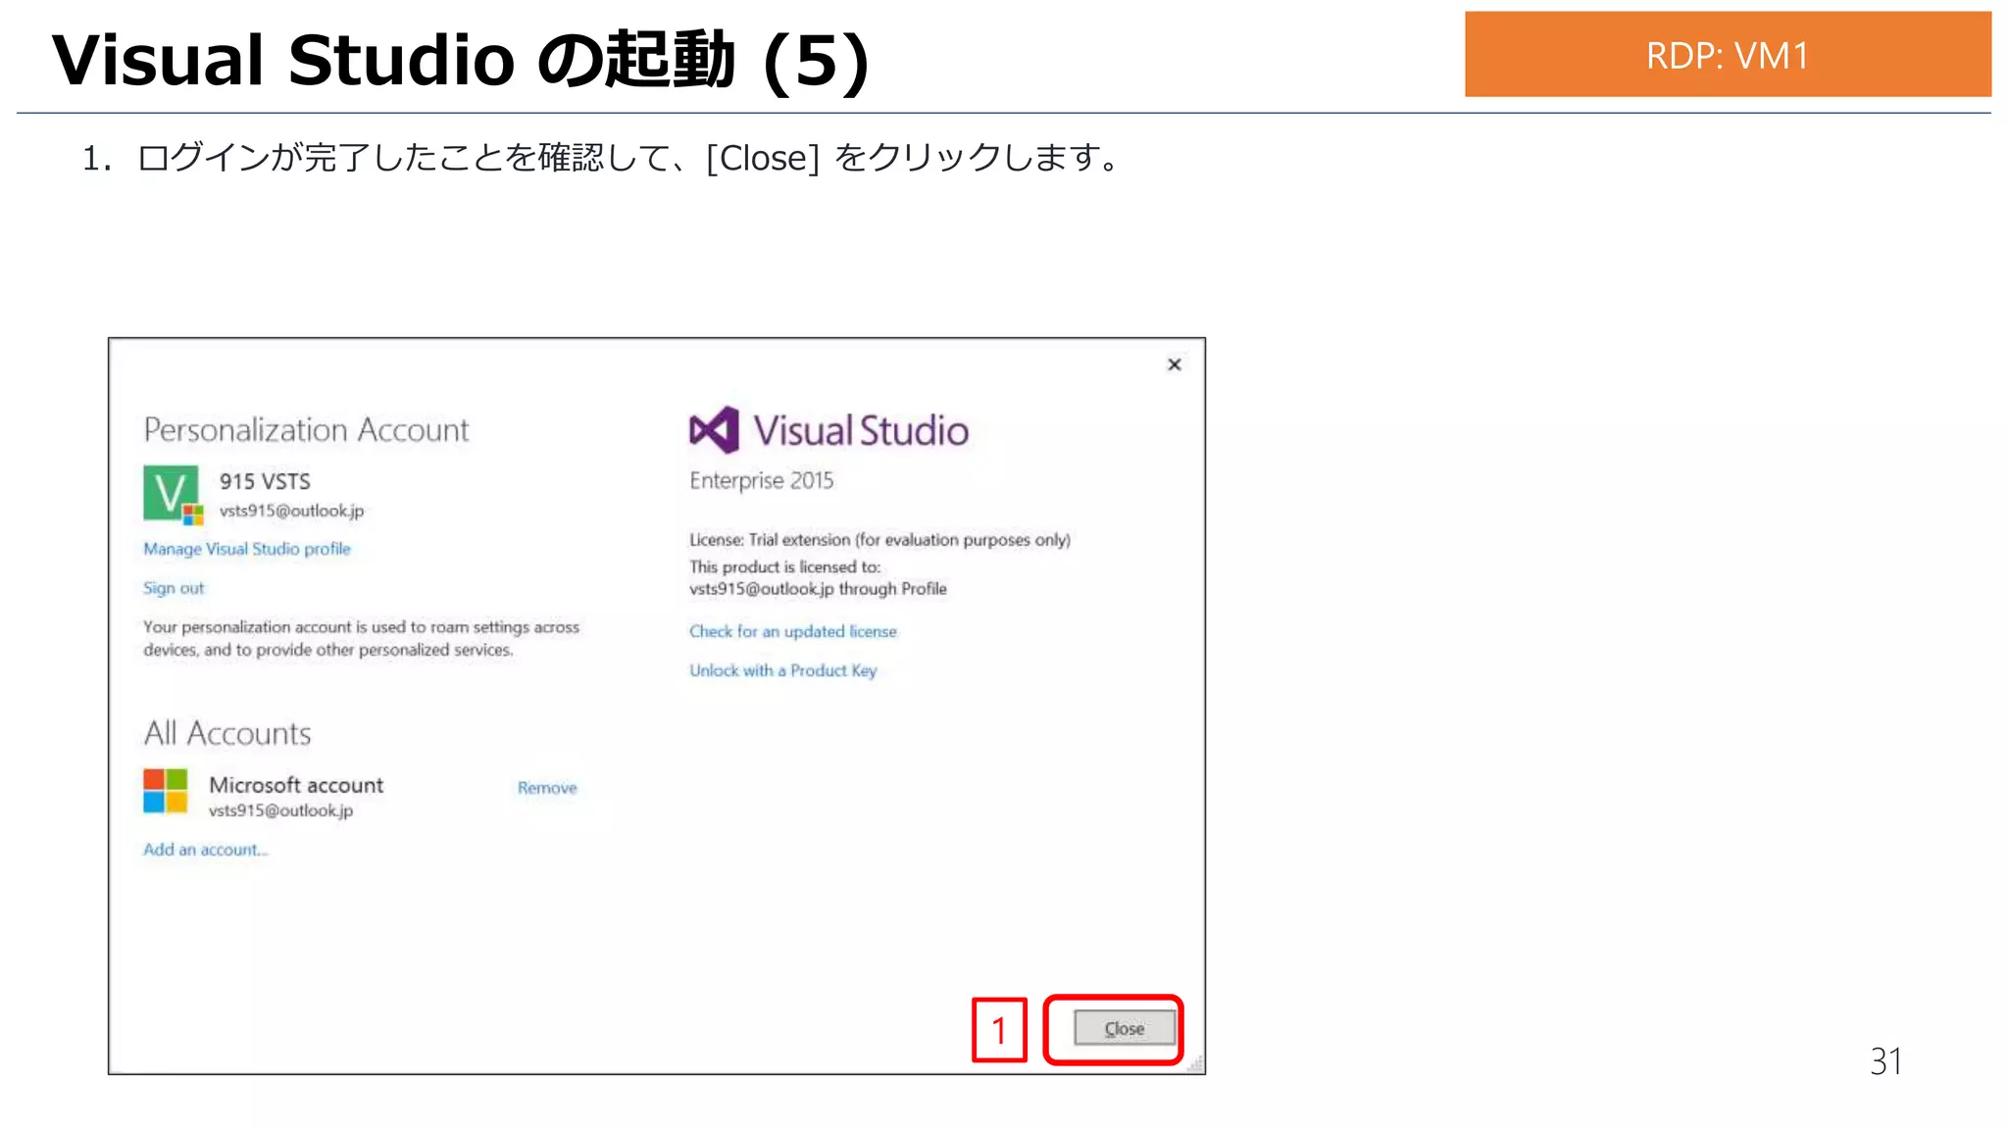The height and width of the screenshot is (1129, 2008).
Task: Click Add an account link
Action: point(205,850)
